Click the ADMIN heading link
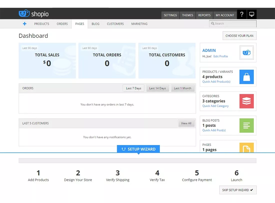Screen dimensions: 275x203 click(209, 50)
